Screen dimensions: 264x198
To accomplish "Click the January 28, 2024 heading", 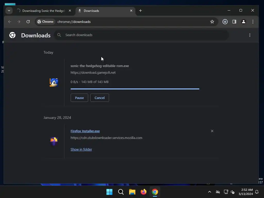I will (x=57, y=118).
